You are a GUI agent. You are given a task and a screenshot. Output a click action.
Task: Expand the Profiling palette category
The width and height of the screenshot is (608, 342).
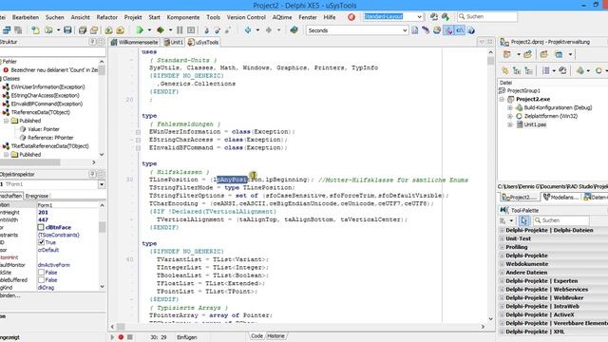pyautogui.click(x=502, y=247)
